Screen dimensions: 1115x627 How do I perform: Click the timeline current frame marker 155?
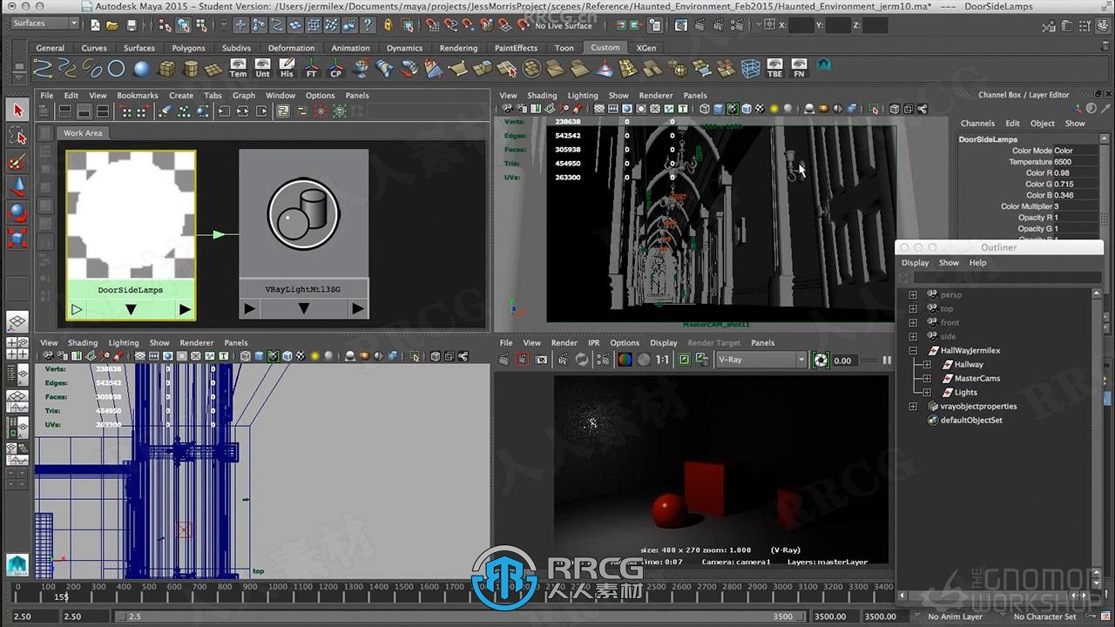tap(61, 597)
